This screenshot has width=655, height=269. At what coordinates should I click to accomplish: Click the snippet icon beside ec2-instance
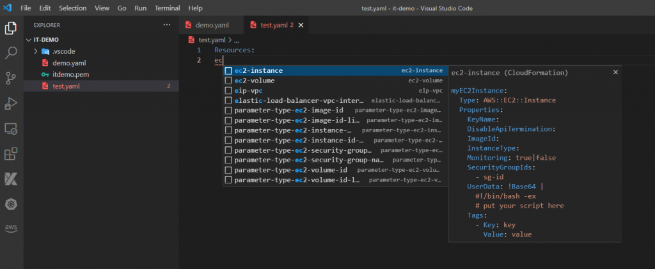pyautogui.click(x=228, y=70)
